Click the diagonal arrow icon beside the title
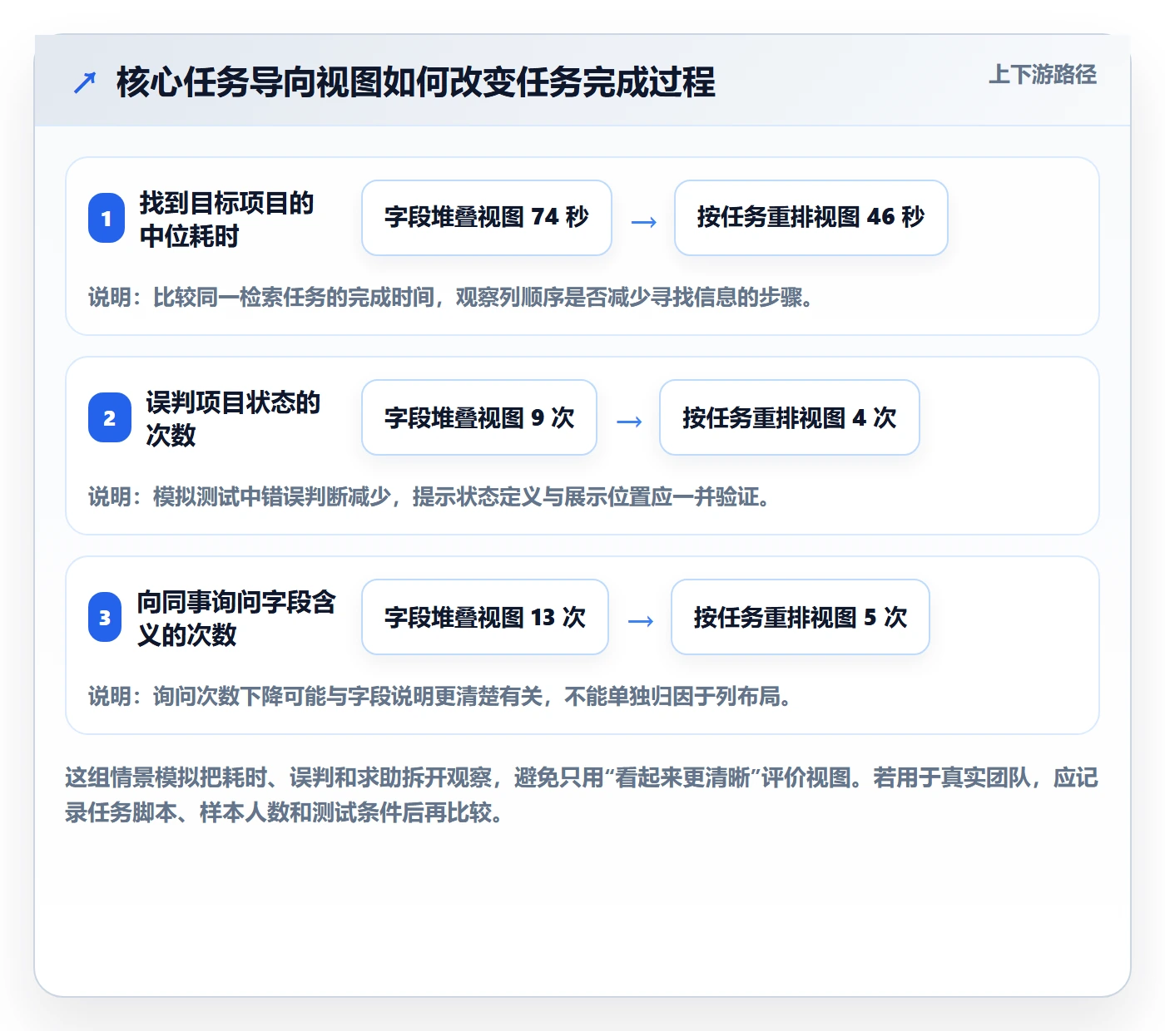The width and height of the screenshot is (1165, 1031). [x=85, y=82]
